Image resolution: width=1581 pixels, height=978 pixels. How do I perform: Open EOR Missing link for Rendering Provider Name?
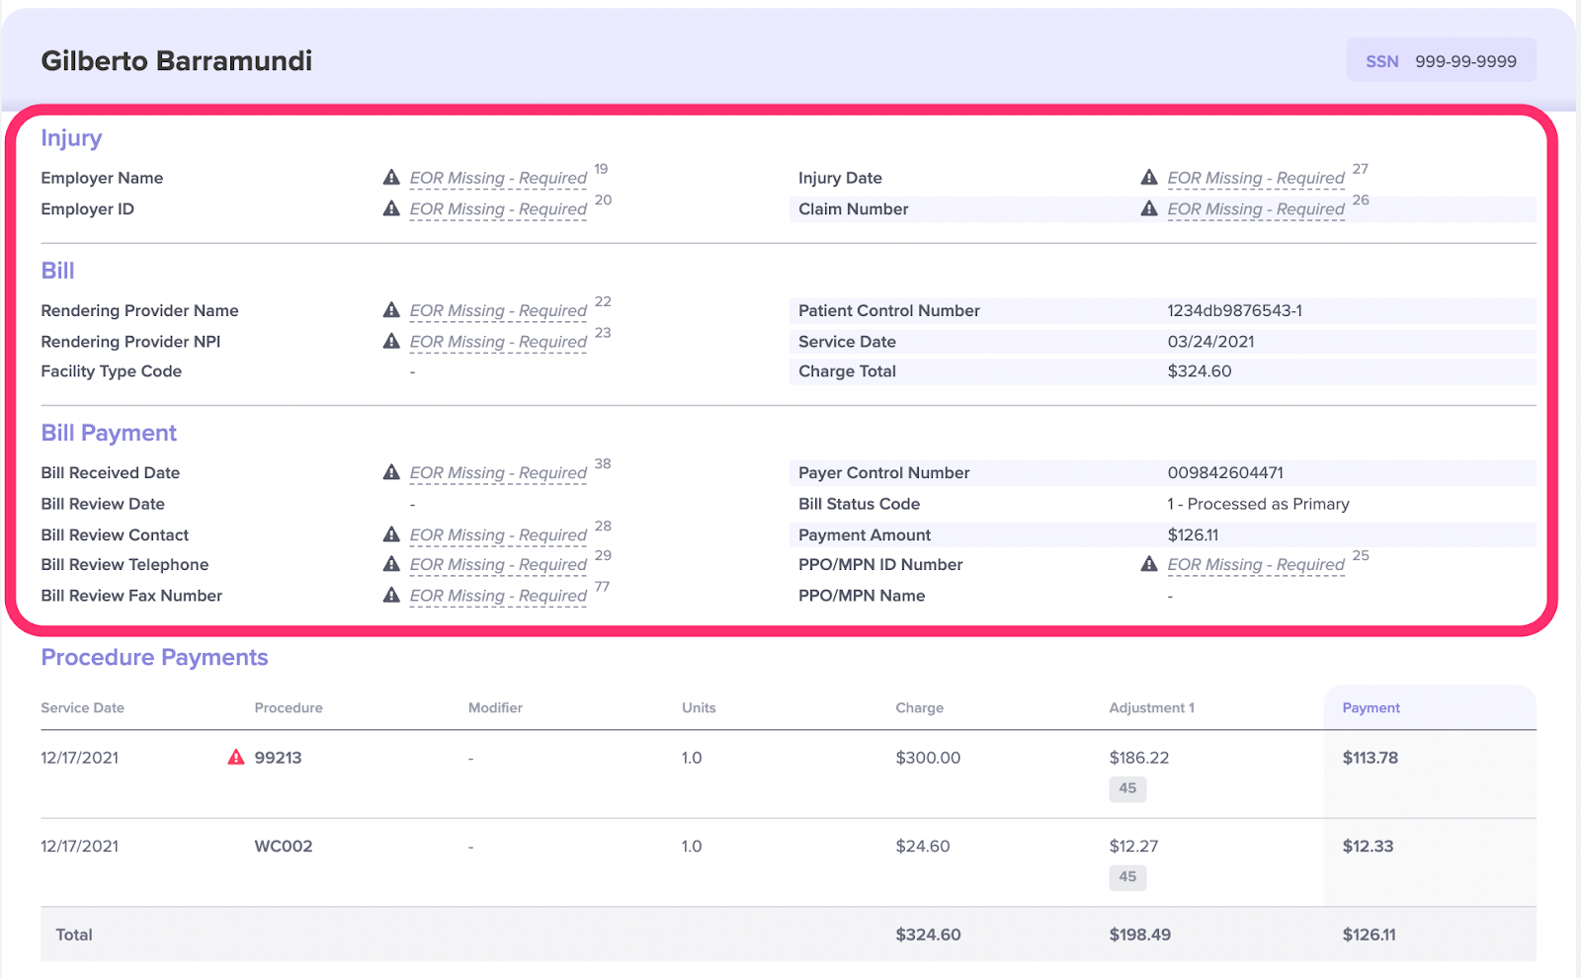[x=498, y=311]
